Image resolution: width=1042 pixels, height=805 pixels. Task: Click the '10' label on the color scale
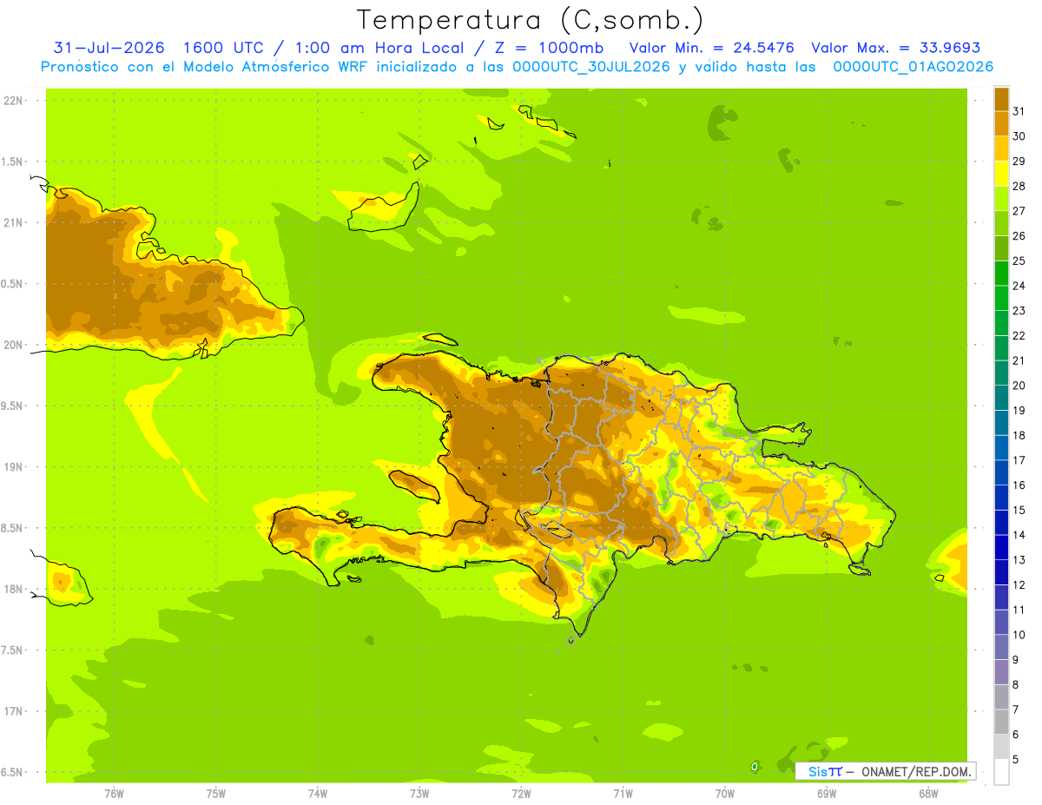[x=1019, y=635]
